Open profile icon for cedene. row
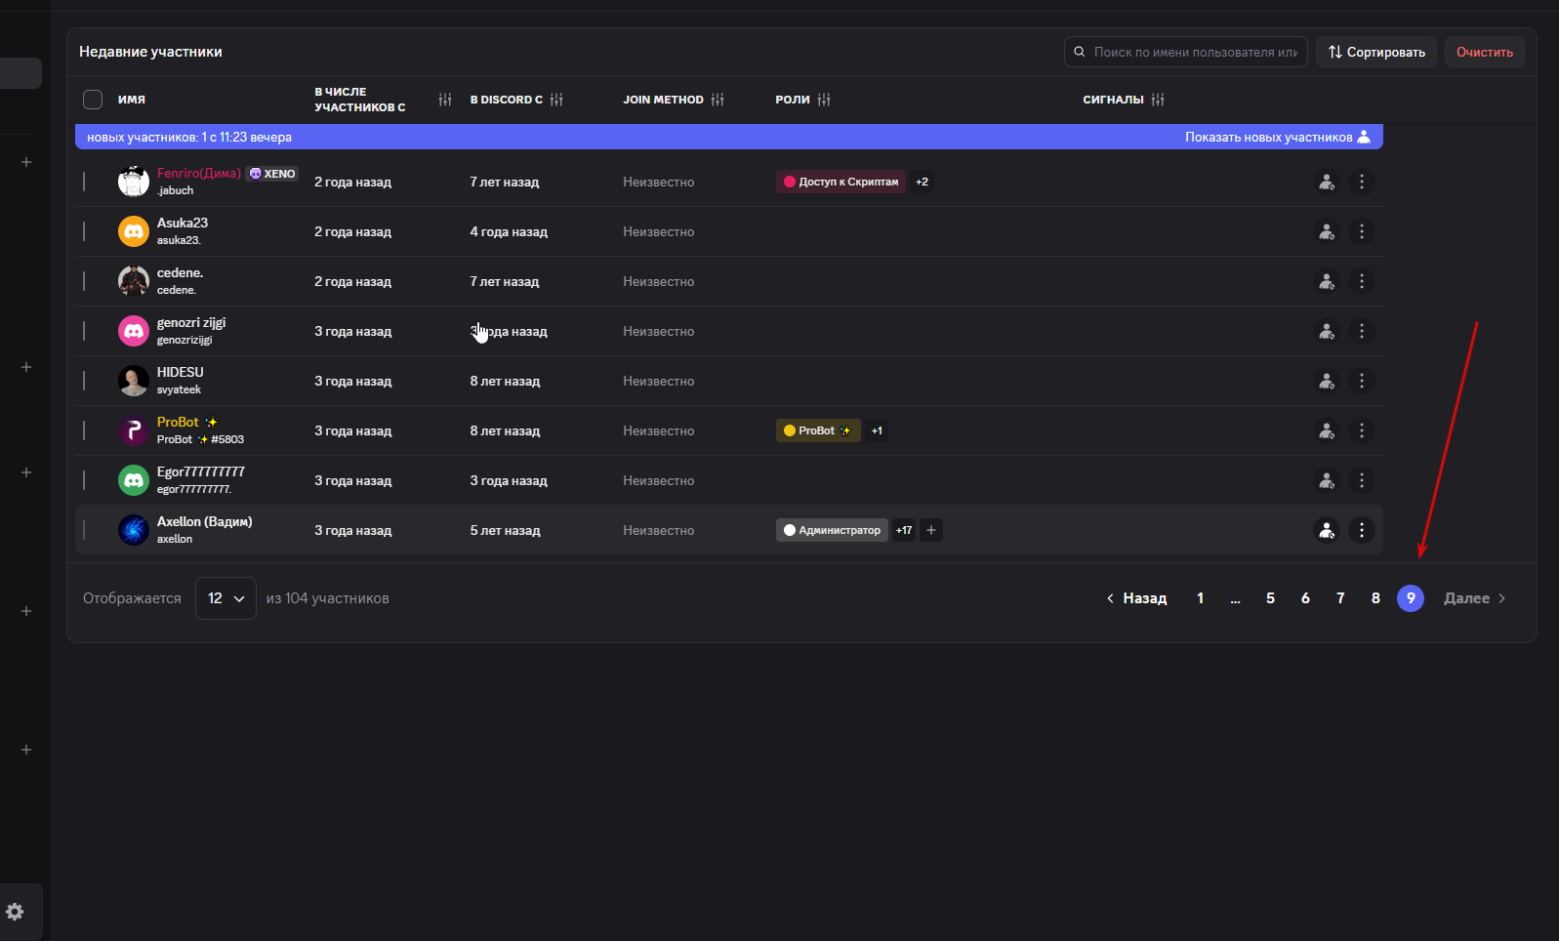Viewport: 1559px width, 941px height. pyautogui.click(x=1326, y=281)
